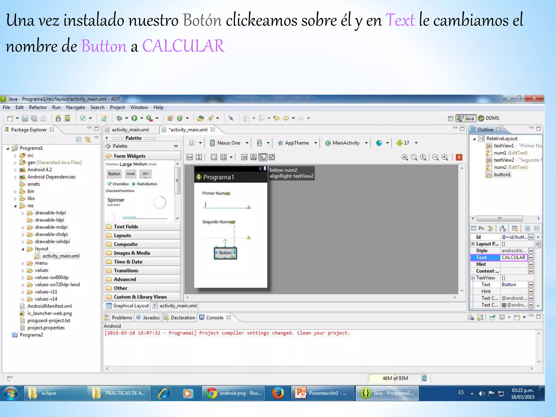Image resolution: width=556 pixels, height=417 pixels.
Task: Click the zoom in canvas icon
Action: point(445,157)
